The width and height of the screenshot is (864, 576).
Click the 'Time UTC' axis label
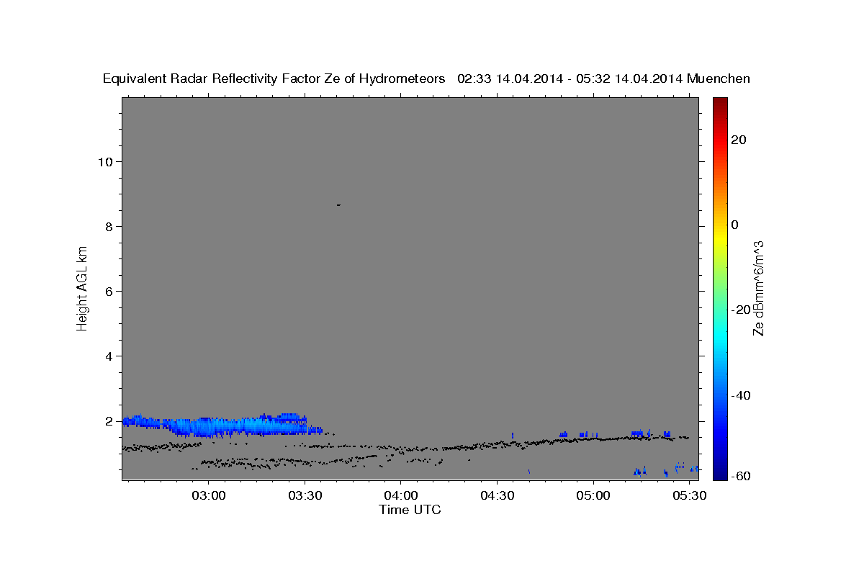[x=410, y=510]
